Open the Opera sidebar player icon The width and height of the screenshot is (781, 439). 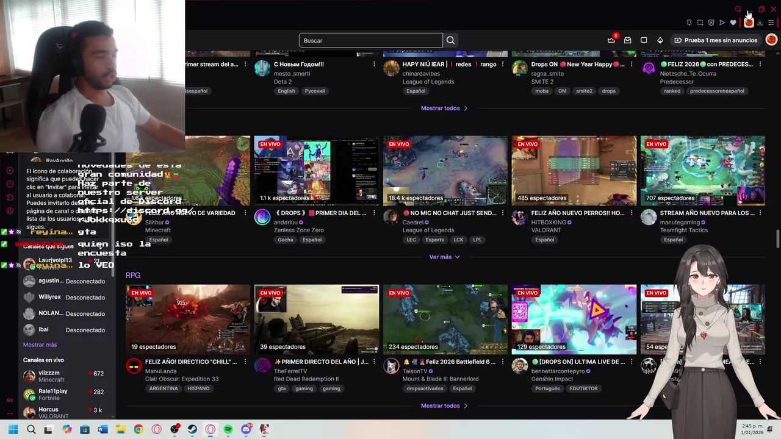10,171
